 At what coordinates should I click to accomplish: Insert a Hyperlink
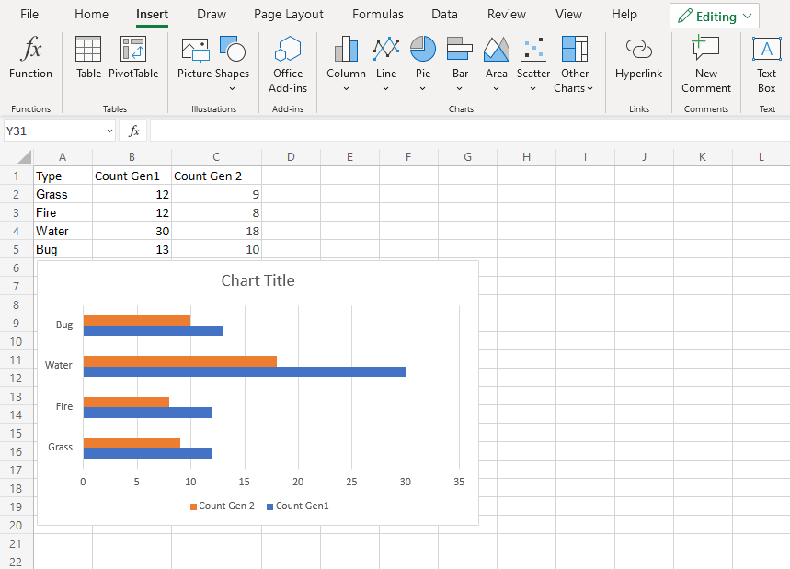(638, 58)
